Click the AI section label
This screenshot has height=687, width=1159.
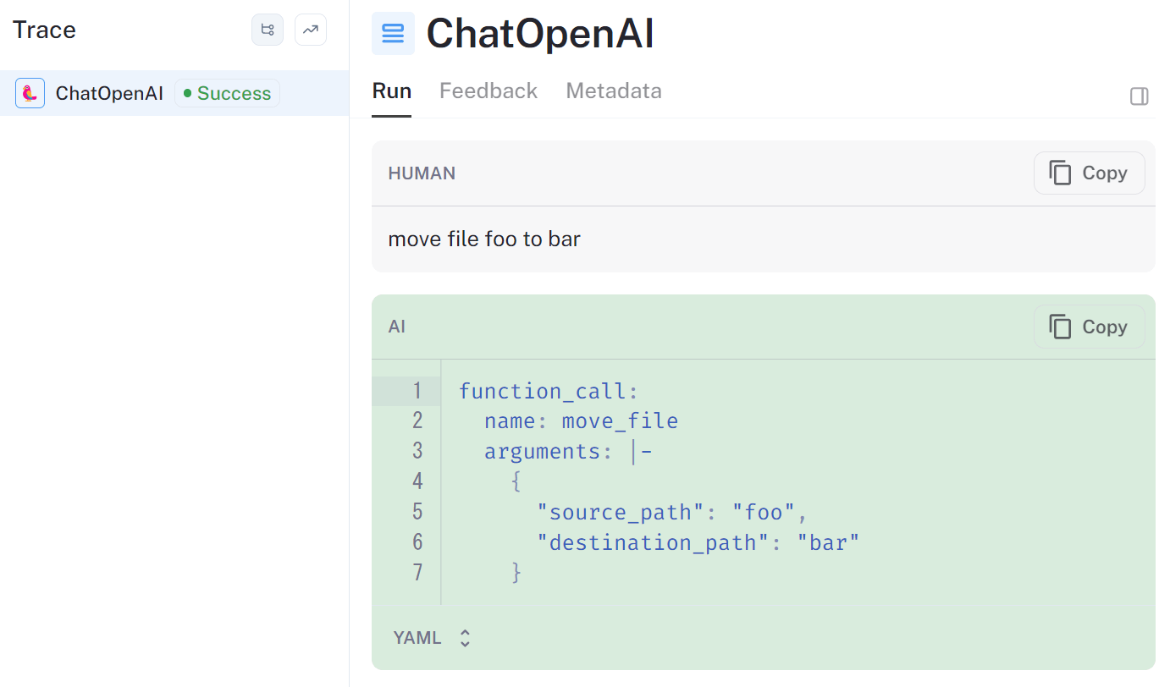coord(397,327)
